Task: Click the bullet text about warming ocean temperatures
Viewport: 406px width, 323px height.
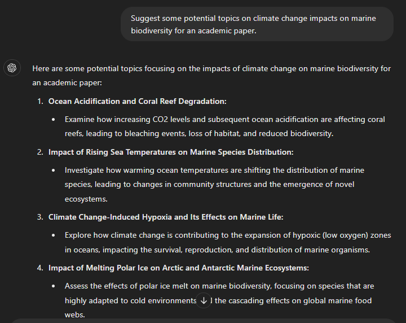Action: point(214,184)
